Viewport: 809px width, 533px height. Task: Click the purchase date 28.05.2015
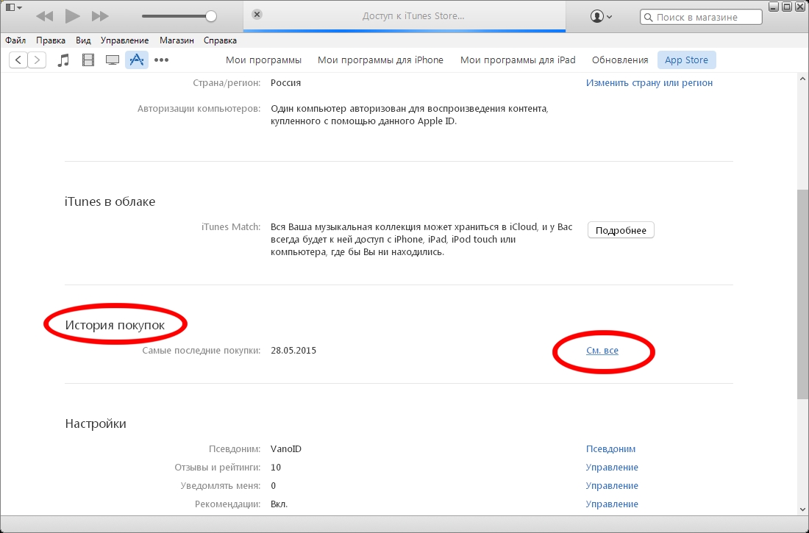click(x=293, y=351)
